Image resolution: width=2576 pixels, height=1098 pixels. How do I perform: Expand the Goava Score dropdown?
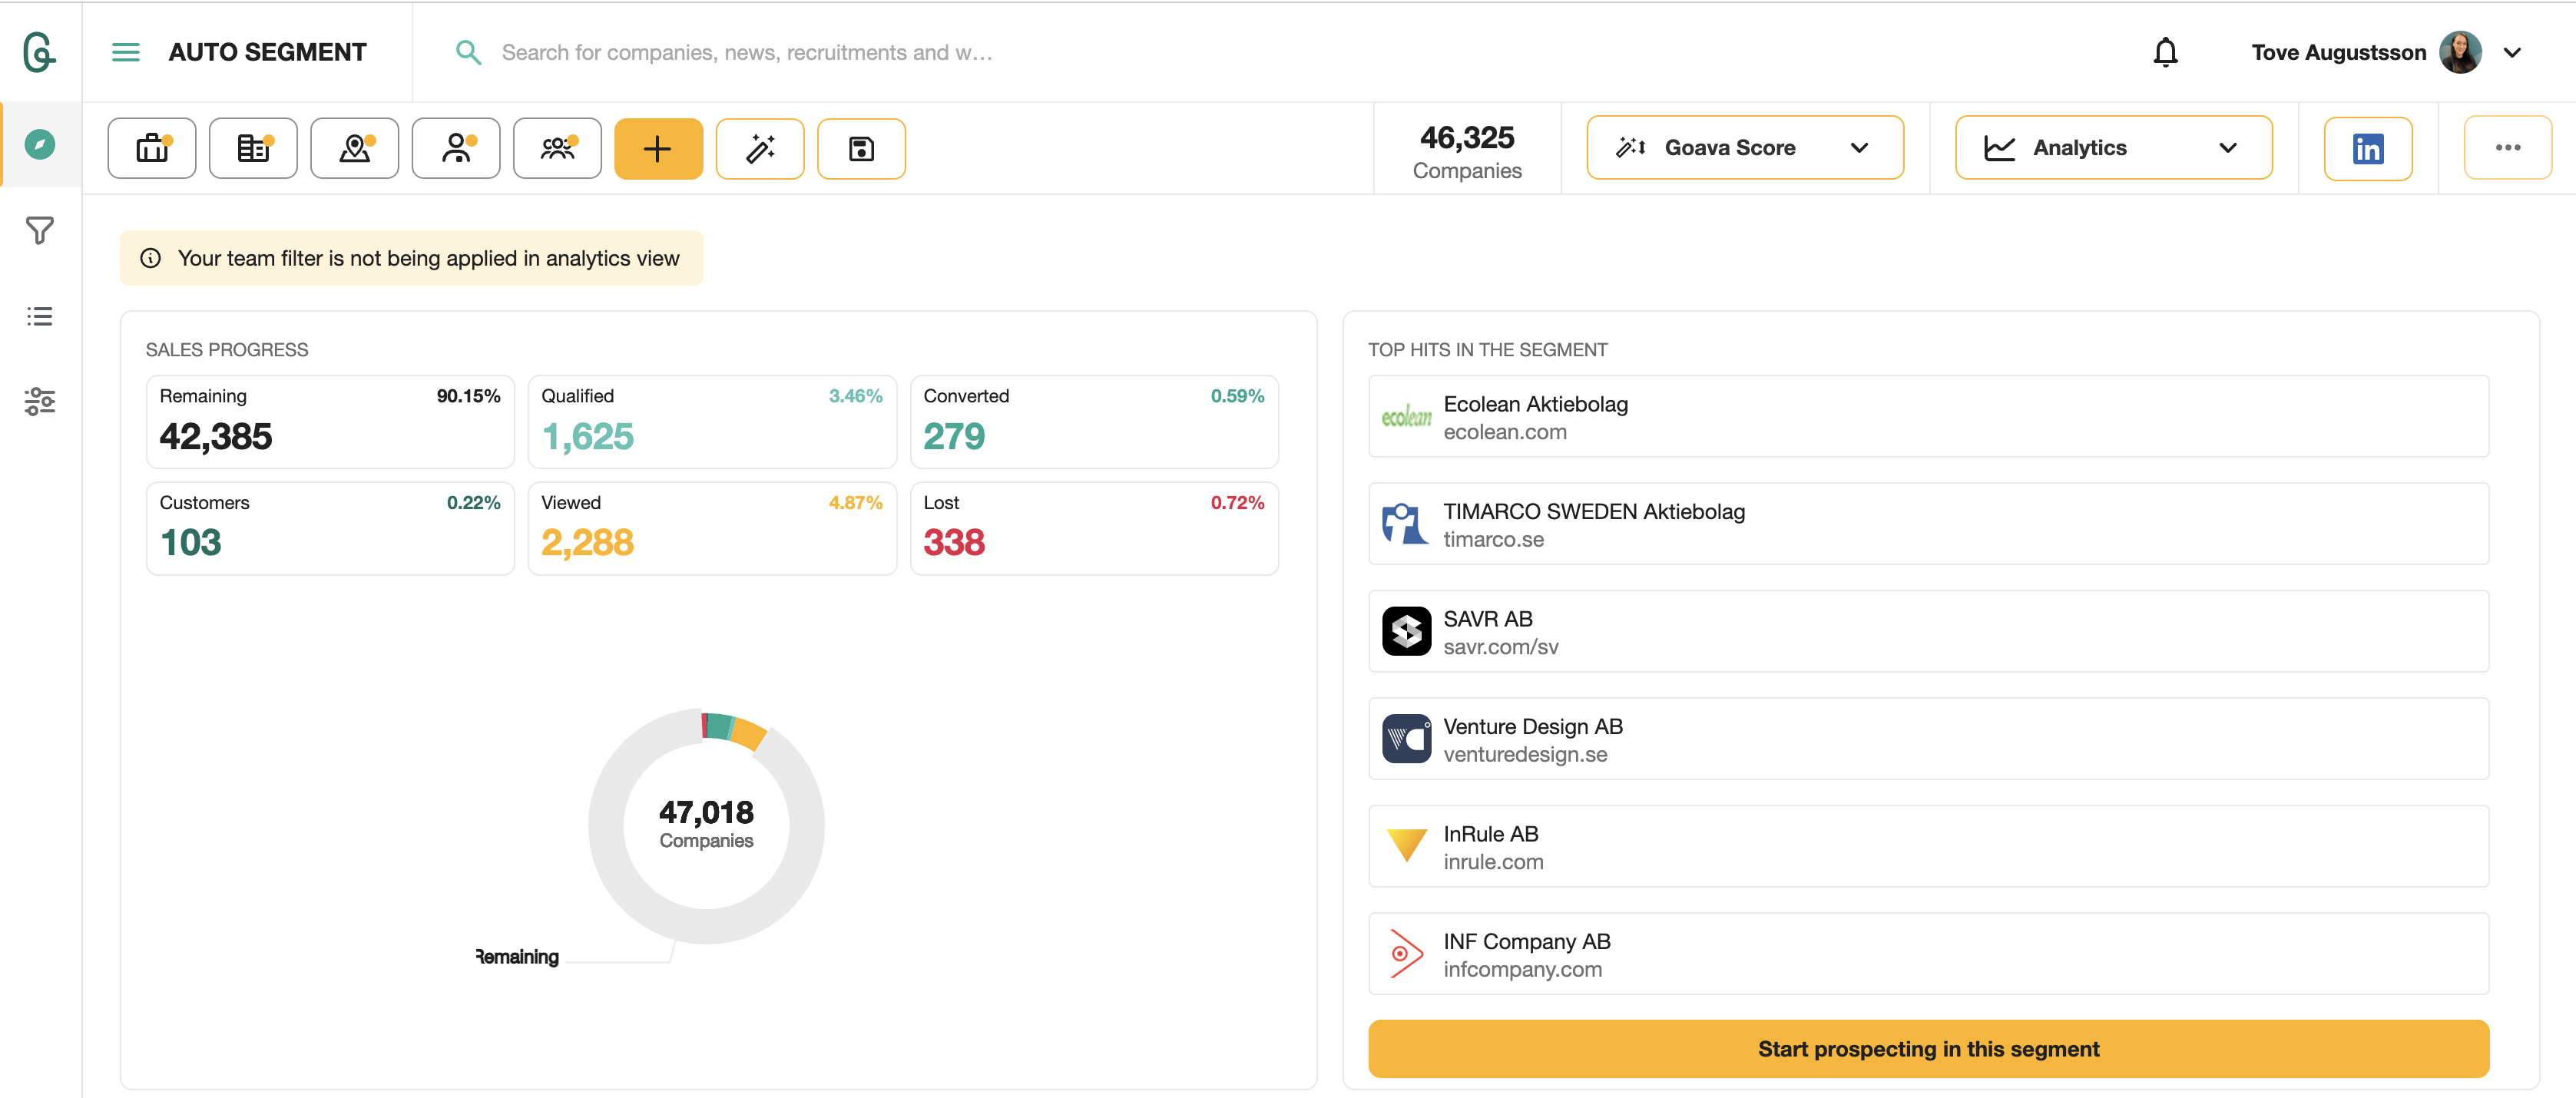pos(1744,148)
